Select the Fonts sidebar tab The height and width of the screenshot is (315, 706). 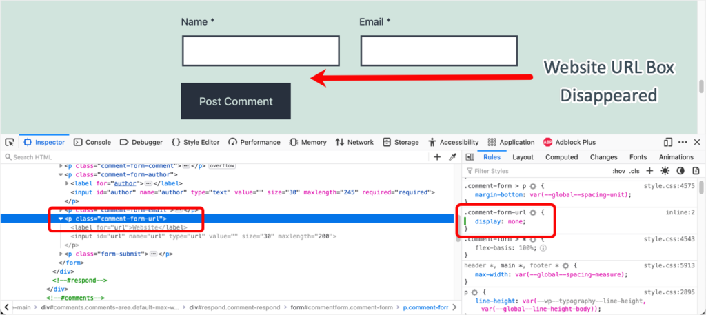coord(638,157)
